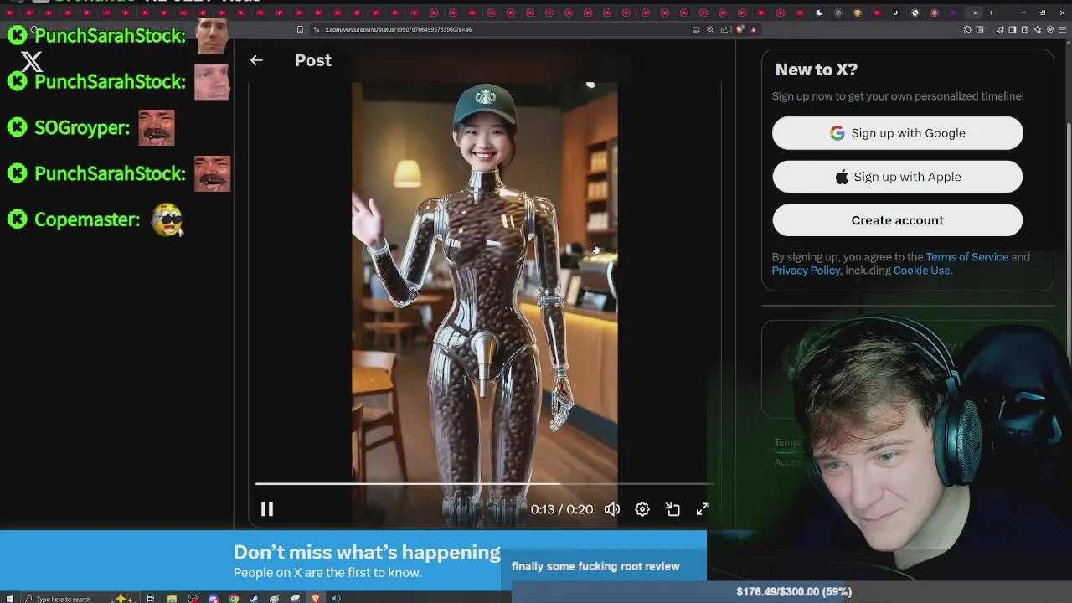Click SOGroyper's face emote
Screen dimensions: 1072x603
(157, 127)
